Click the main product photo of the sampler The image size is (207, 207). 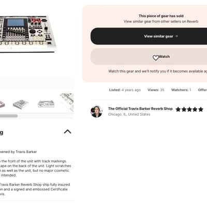[x=27, y=34]
